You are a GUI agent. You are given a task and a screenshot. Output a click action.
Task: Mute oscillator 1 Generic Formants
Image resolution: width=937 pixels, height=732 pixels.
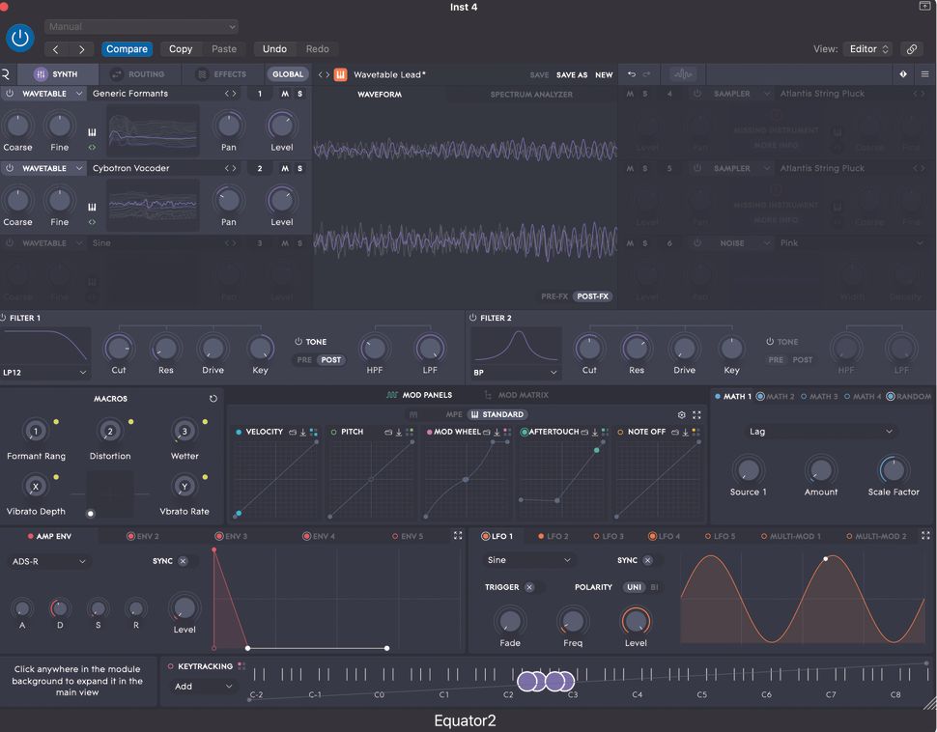284,94
